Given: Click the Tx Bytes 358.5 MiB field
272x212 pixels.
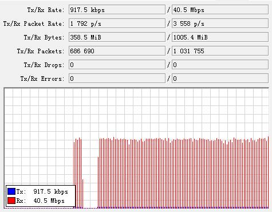Looking at the screenshot, I should tap(117, 37).
